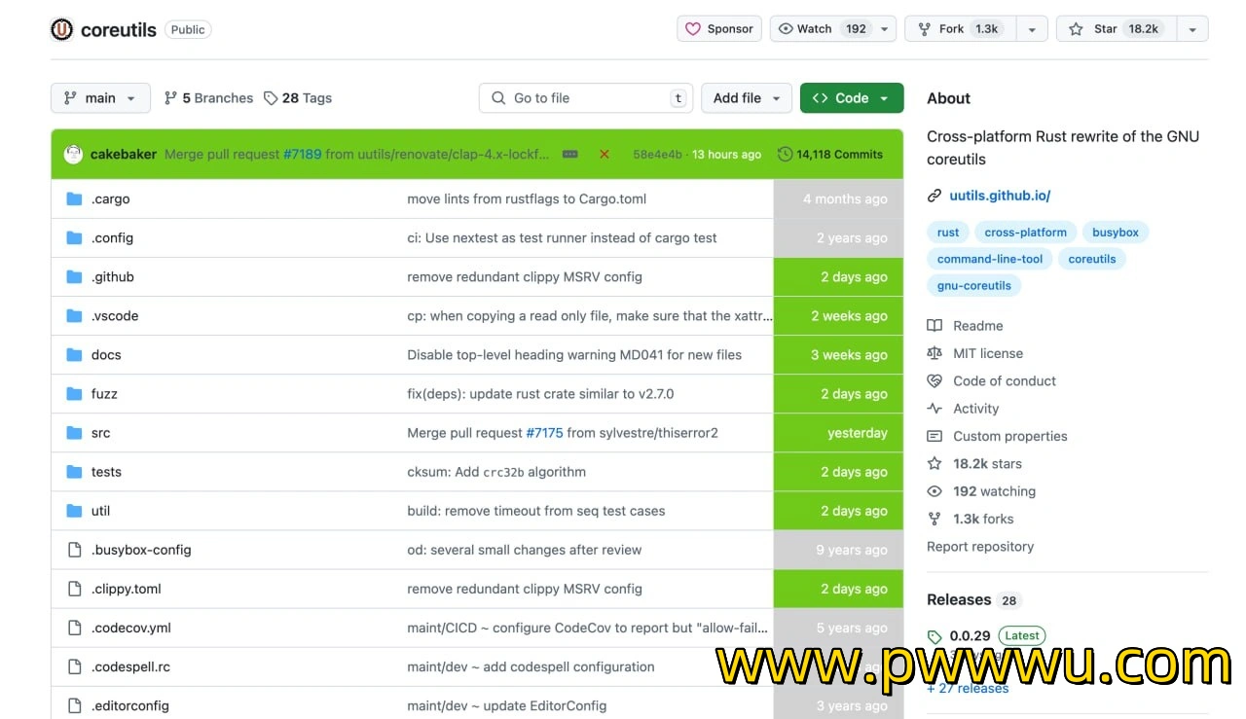This screenshot has width=1246, height=719.
Task: Click the file icon beside .busybox-config
Action: coord(74,550)
